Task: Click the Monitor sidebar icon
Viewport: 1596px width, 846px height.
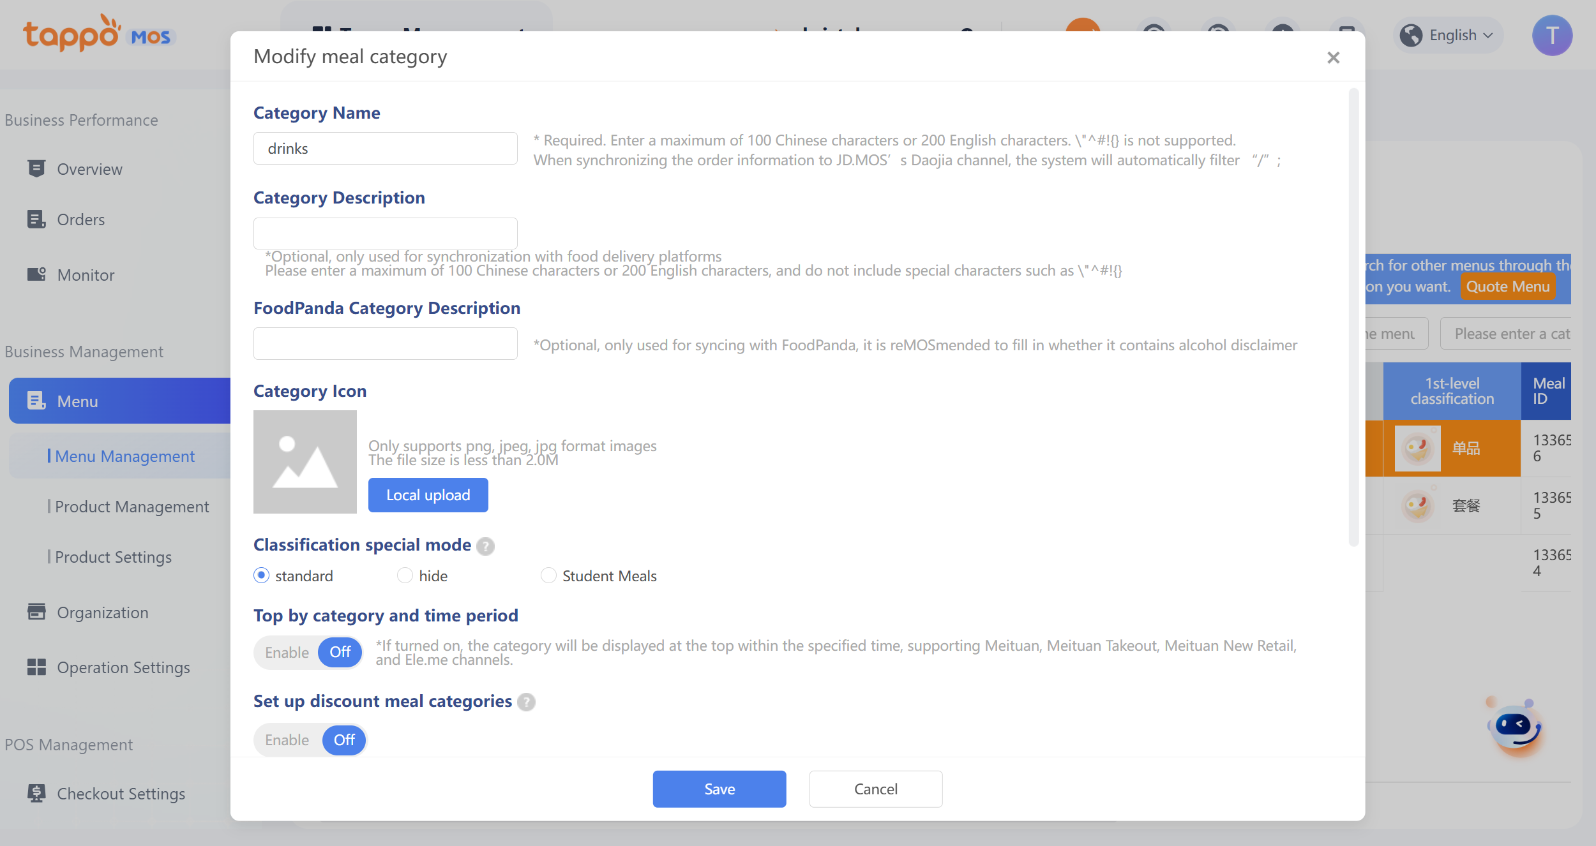Action: (x=36, y=274)
